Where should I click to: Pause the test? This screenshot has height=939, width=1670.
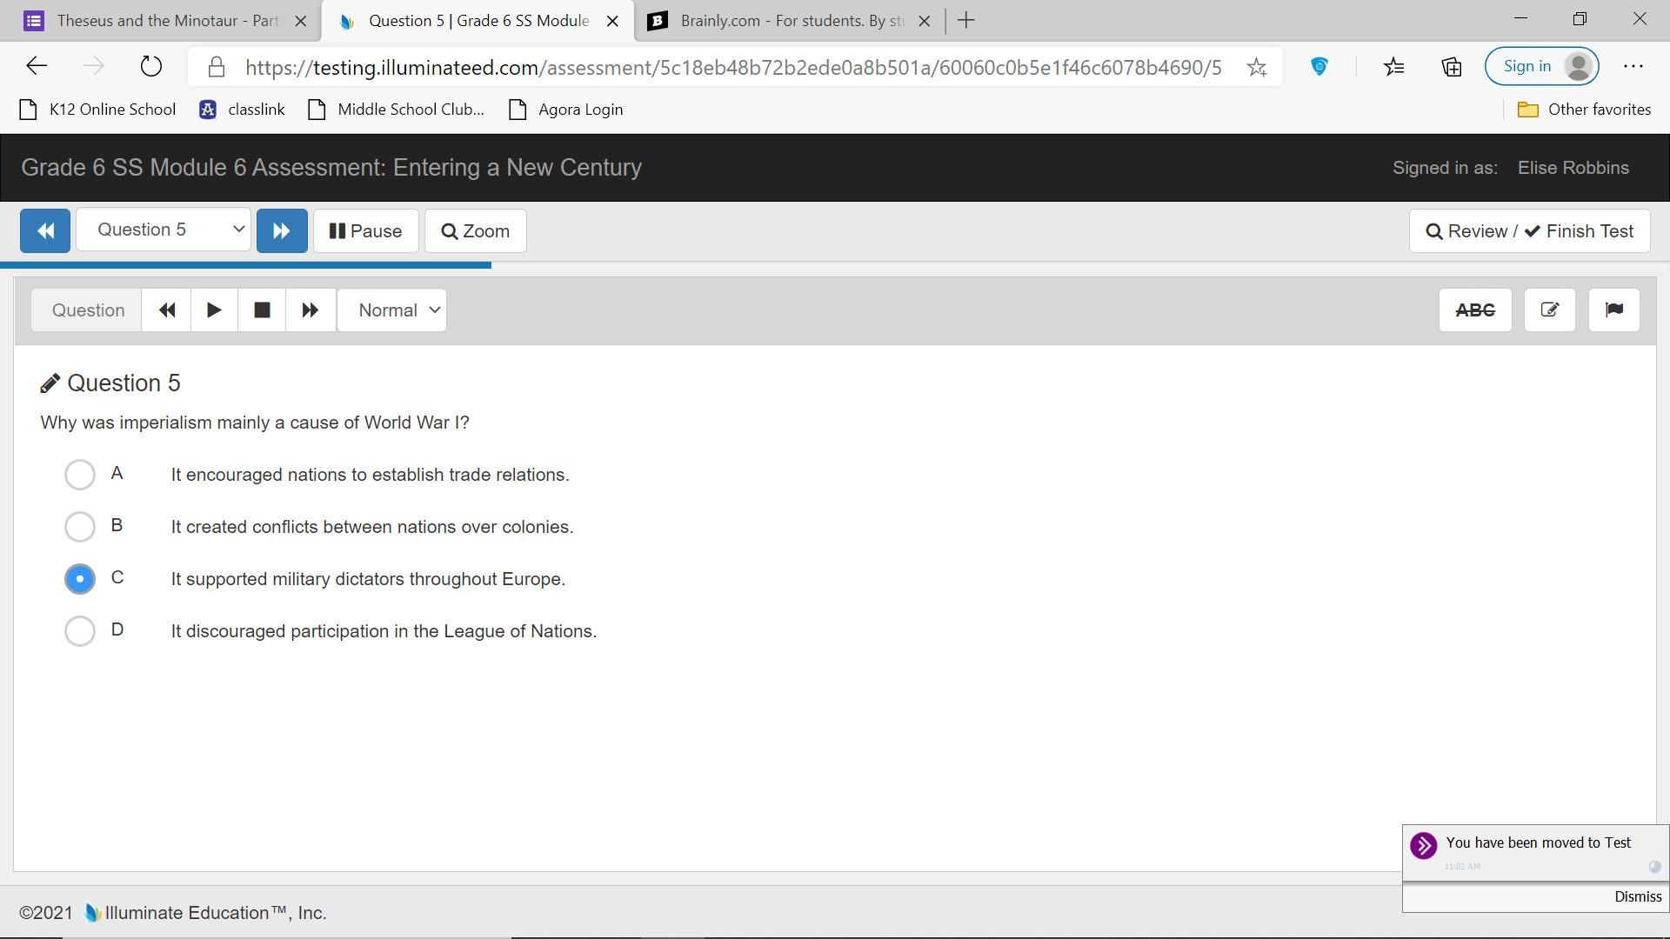[365, 231]
